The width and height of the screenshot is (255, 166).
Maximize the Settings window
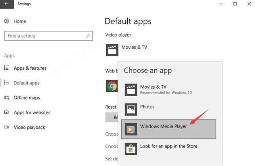[x=235, y=4]
